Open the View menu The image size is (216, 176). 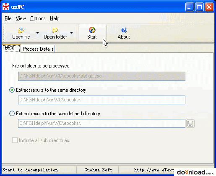[x=21, y=18]
